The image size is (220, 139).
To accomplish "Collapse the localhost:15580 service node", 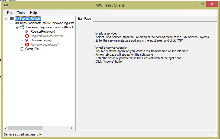I will (x=12, y=23).
